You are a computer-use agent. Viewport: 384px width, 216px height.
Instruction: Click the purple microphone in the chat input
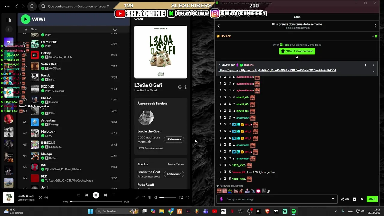pyautogui.click(x=221, y=199)
